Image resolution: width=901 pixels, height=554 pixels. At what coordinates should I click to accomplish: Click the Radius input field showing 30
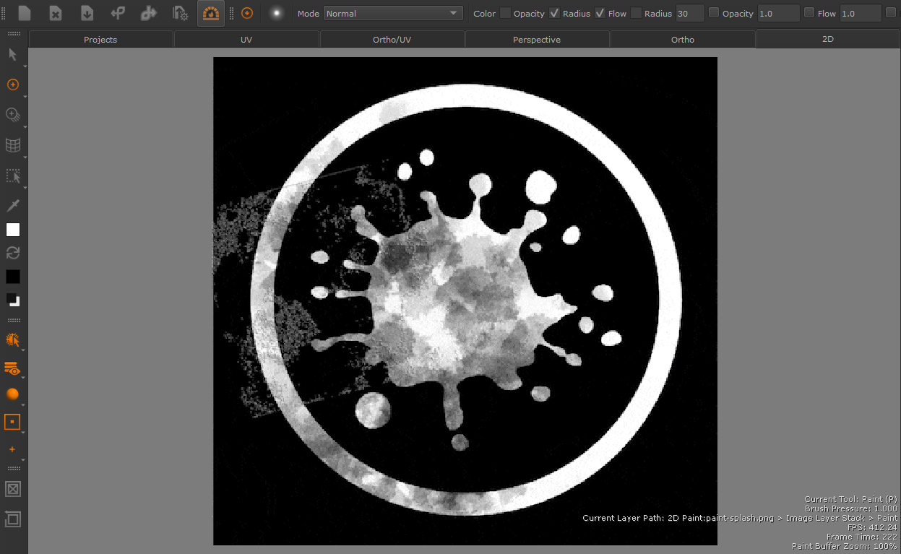[x=690, y=13]
